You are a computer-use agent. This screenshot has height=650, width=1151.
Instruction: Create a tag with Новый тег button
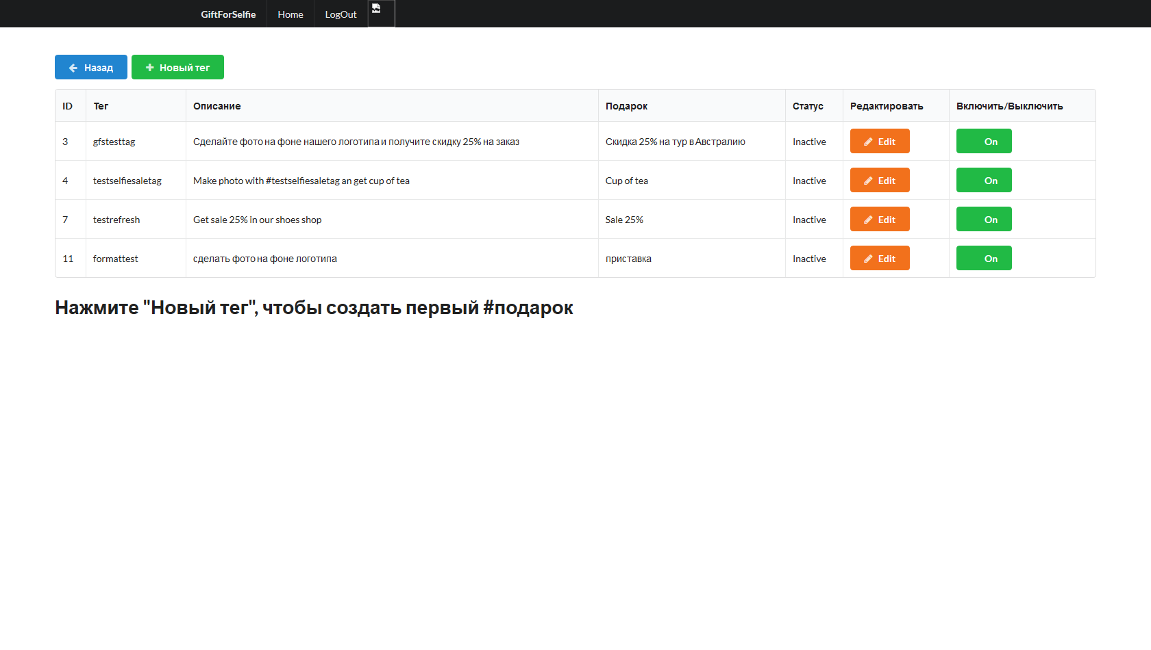(x=177, y=67)
